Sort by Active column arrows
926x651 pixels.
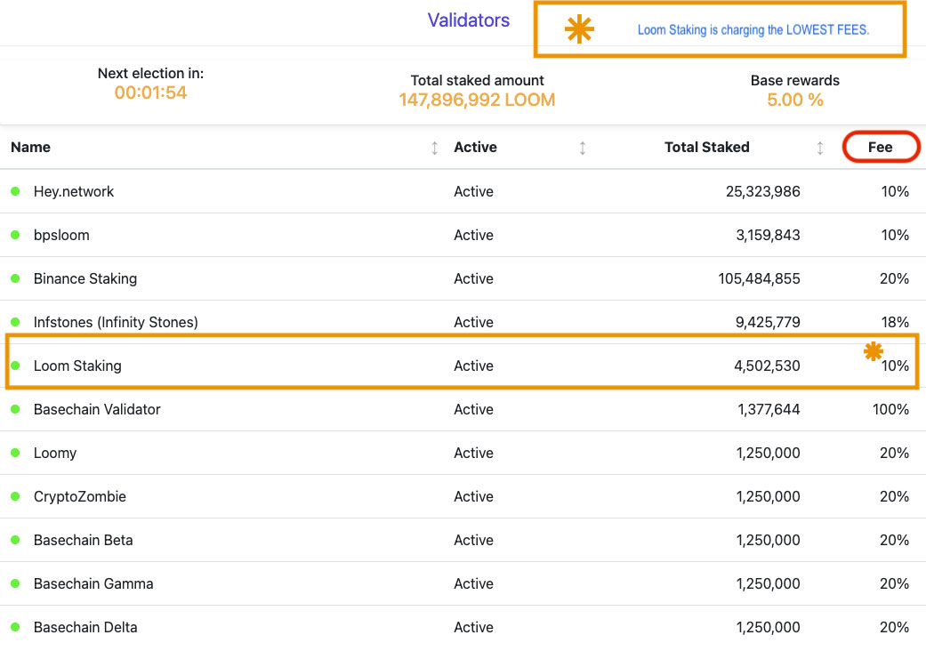pos(583,148)
